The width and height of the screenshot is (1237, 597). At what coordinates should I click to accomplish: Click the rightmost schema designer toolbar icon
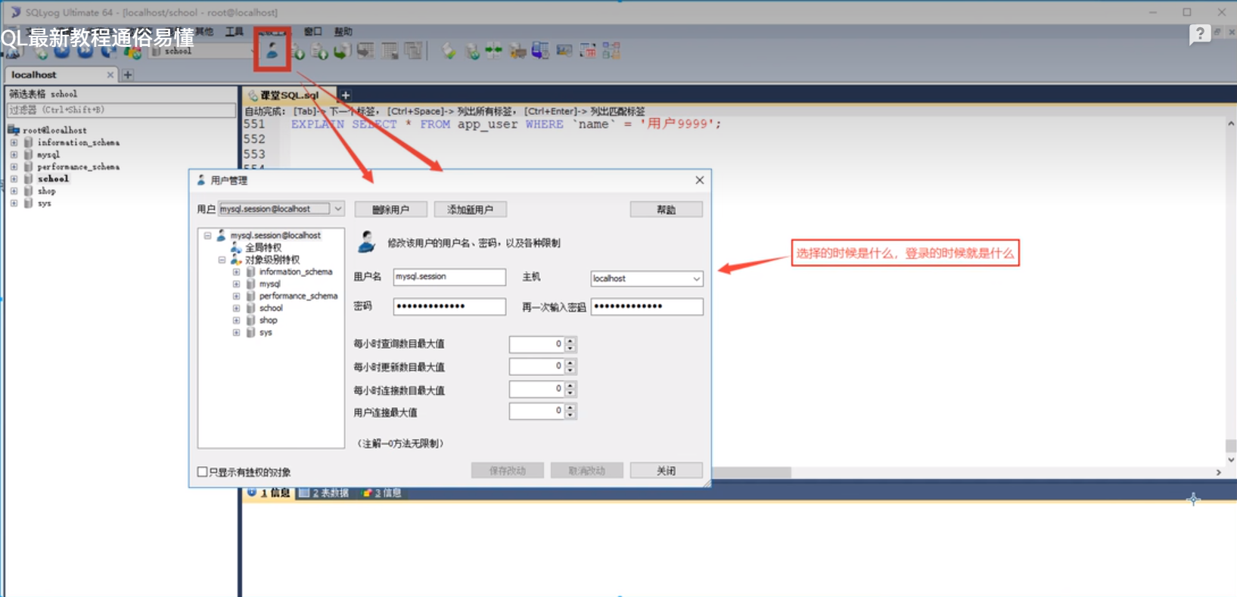coord(611,51)
